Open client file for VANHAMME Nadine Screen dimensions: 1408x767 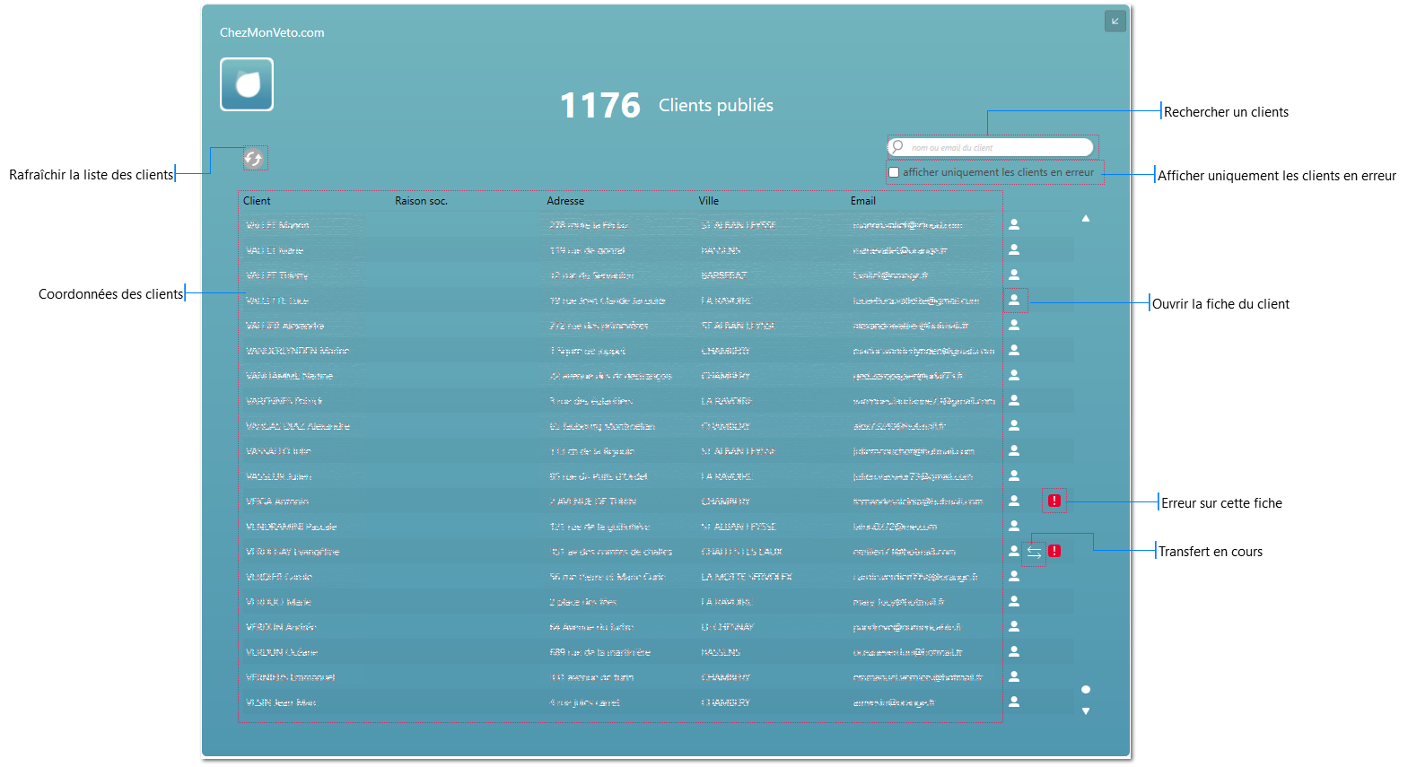click(1014, 375)
